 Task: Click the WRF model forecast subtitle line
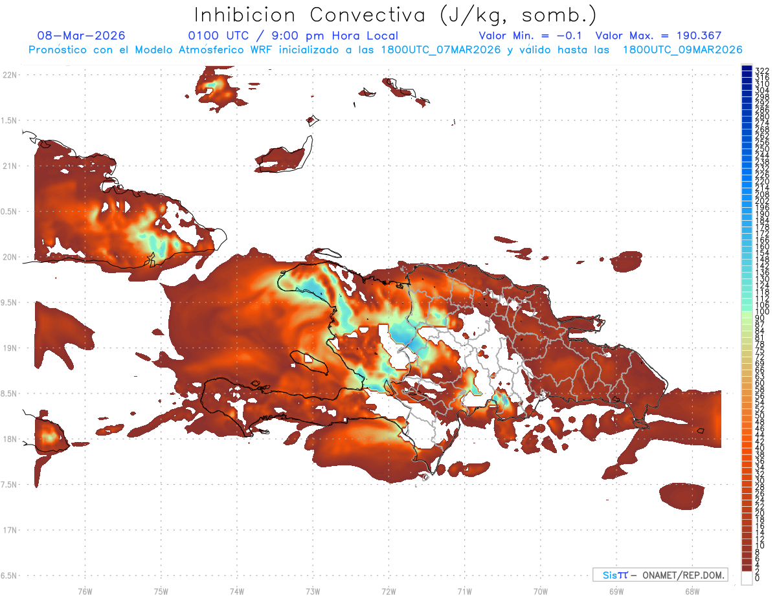point(385,50)
